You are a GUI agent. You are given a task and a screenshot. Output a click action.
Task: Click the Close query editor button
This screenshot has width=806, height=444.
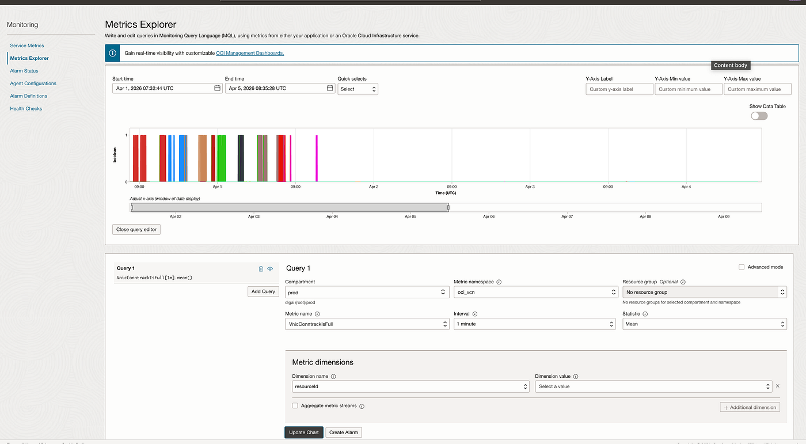click(x=136, y=229)
